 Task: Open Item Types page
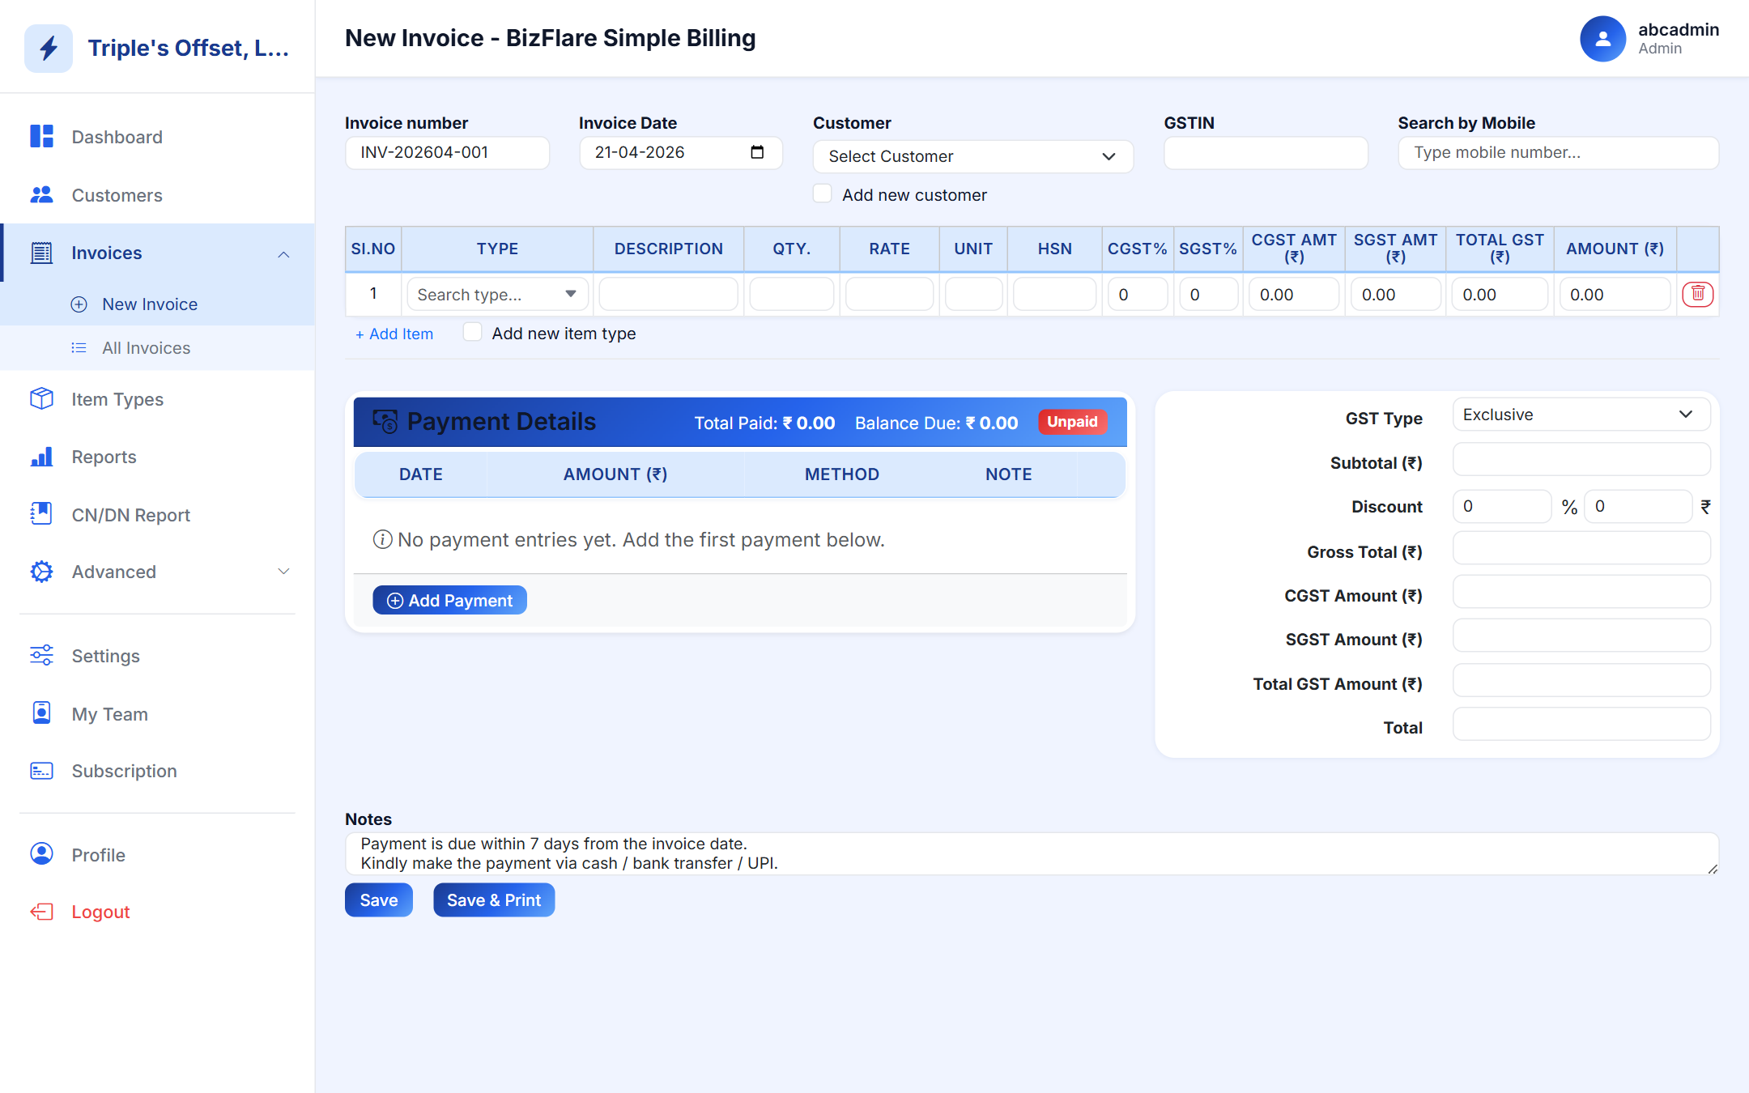(157, 399)
